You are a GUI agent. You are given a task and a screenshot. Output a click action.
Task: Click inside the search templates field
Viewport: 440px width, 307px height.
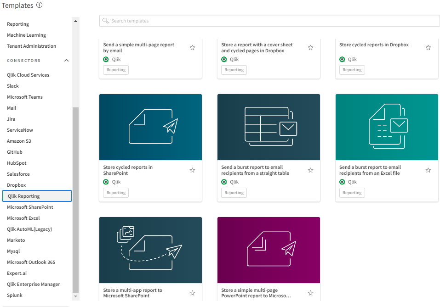click(269, 21)
